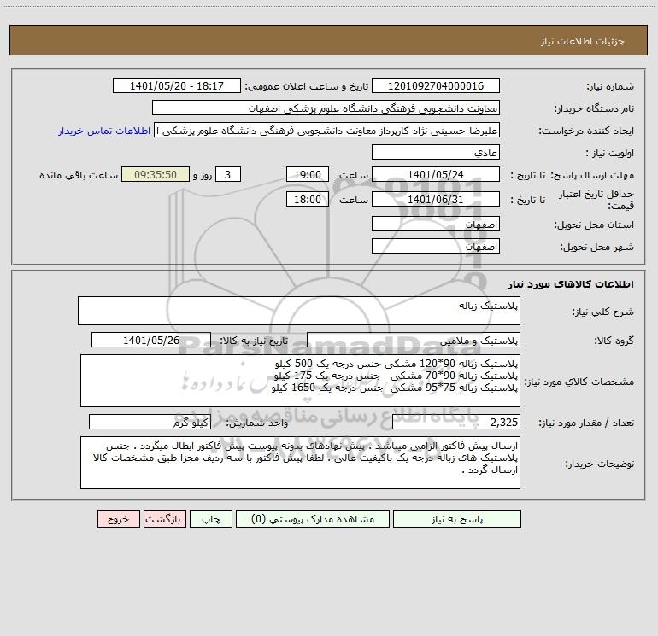
Task: Open اطلاعات تماس خریدار link
Action: (x=104, y=131)
